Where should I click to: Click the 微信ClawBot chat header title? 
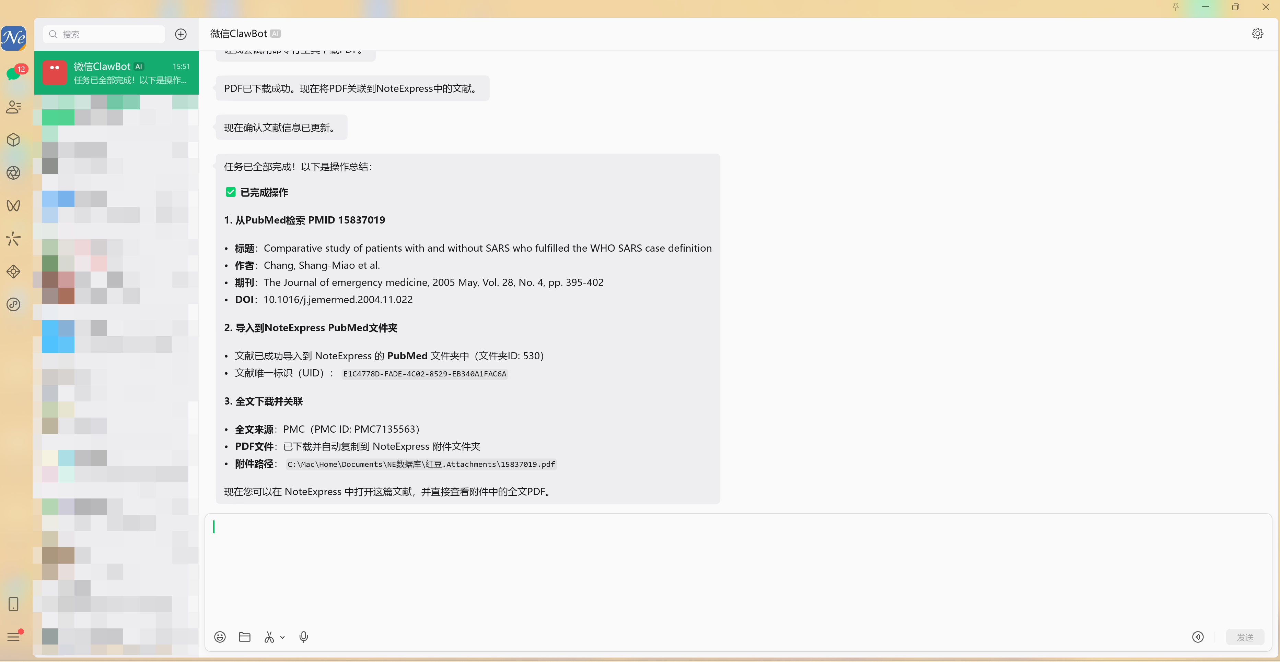(x=238, y=33)
